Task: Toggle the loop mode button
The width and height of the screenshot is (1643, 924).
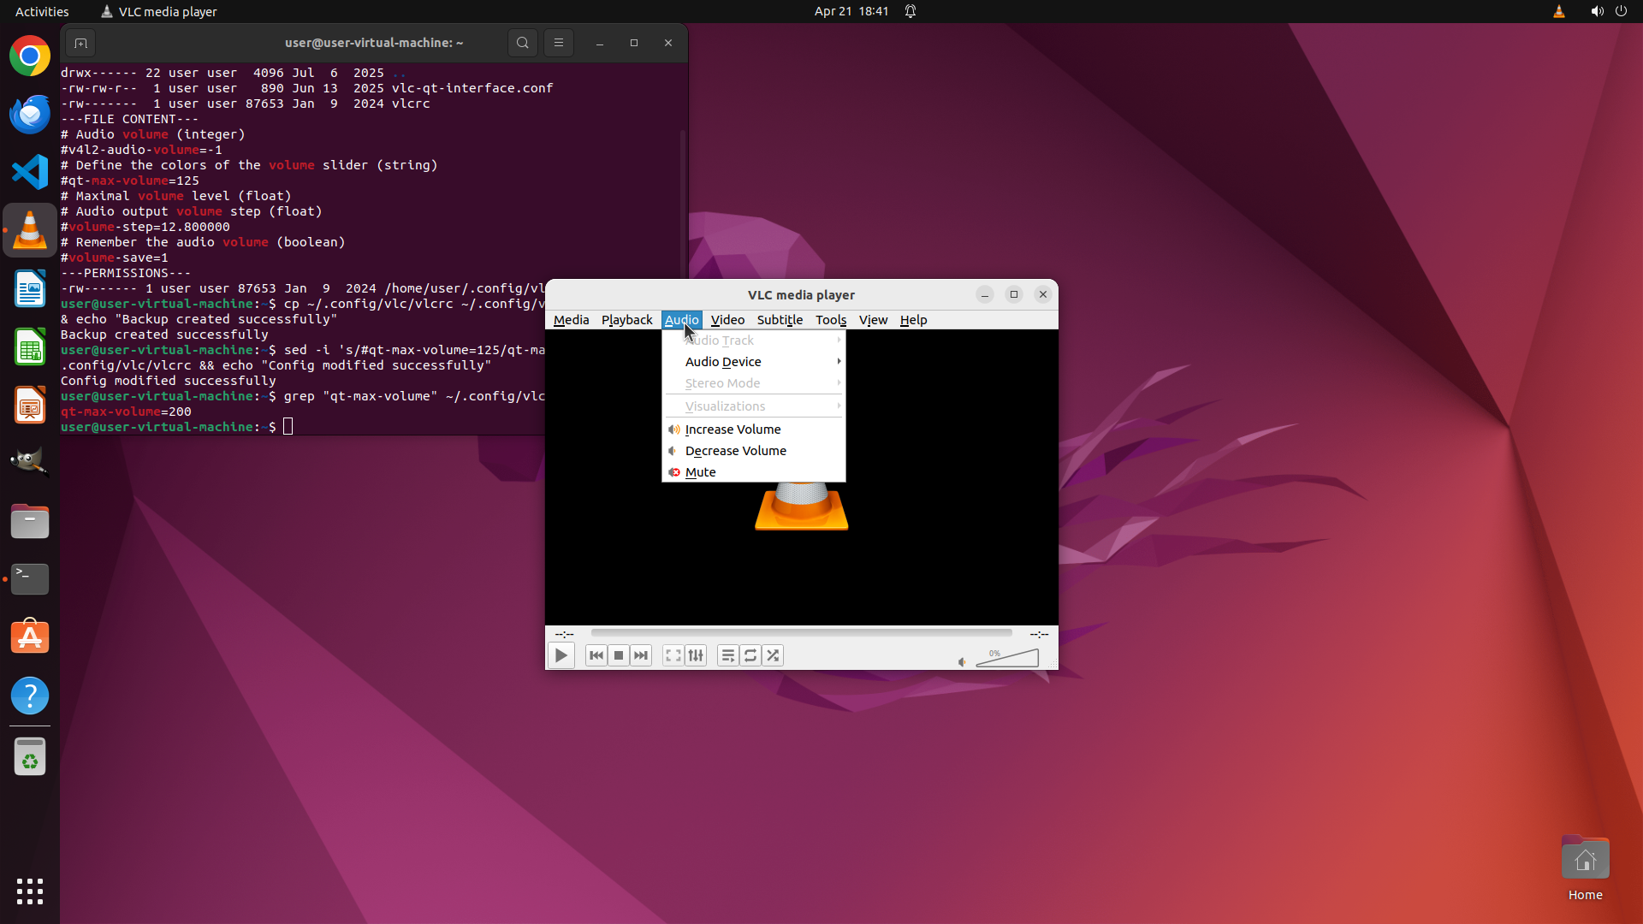Action: click(x=750, y=655)
